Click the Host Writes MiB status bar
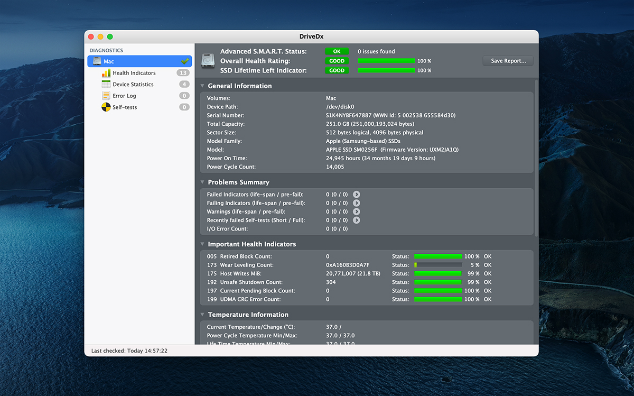634x396 pixels. coord(438,273)
